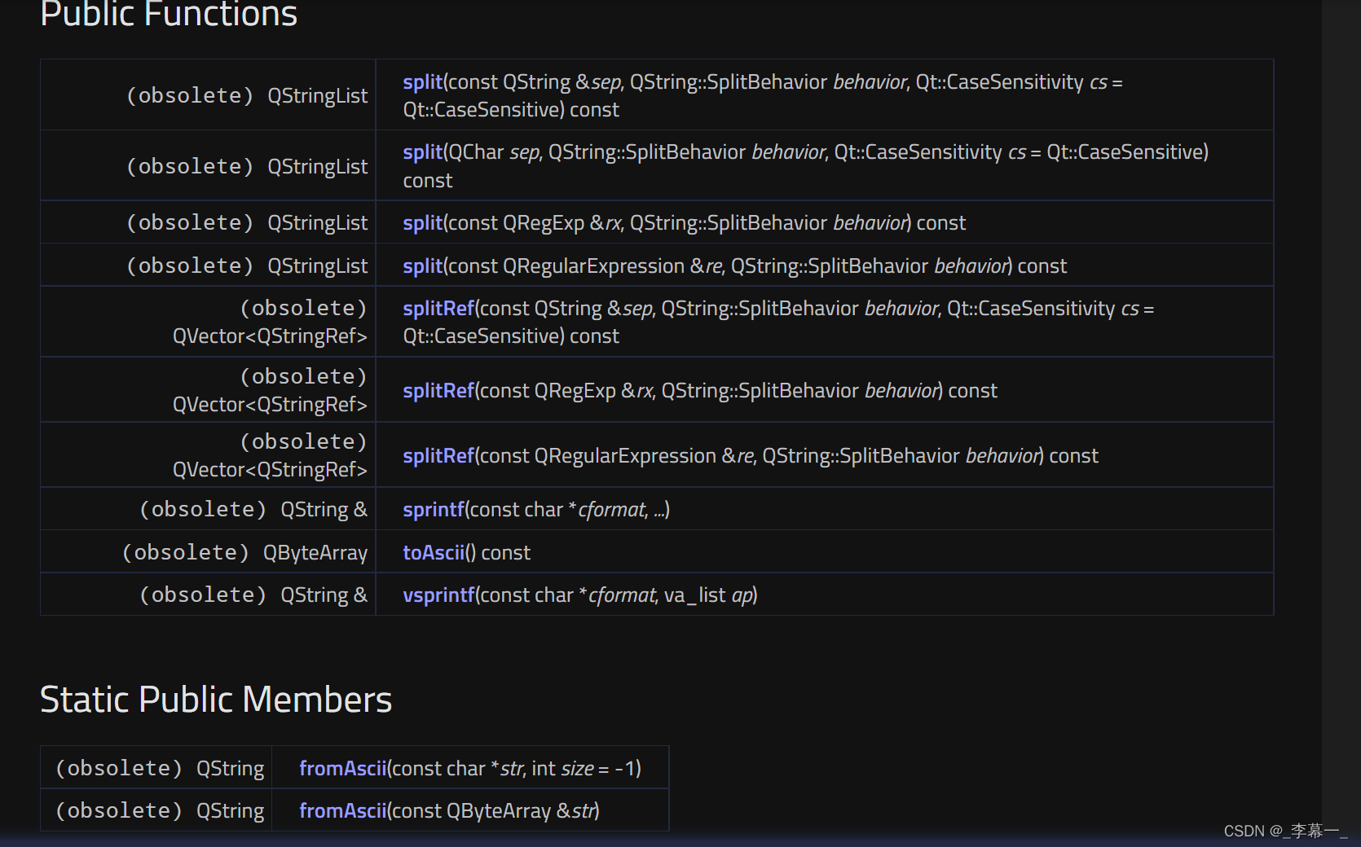Open the toAscii function link
Image resolution: width=1361 pixels, height=847 pixels.
pos(434,553)
